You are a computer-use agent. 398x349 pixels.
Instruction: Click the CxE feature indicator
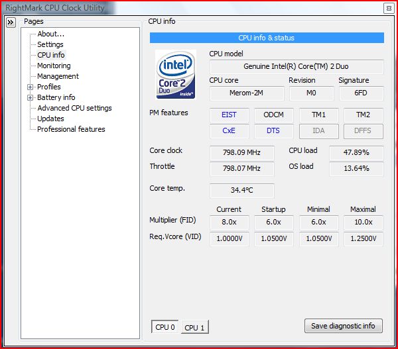(230, 131)
